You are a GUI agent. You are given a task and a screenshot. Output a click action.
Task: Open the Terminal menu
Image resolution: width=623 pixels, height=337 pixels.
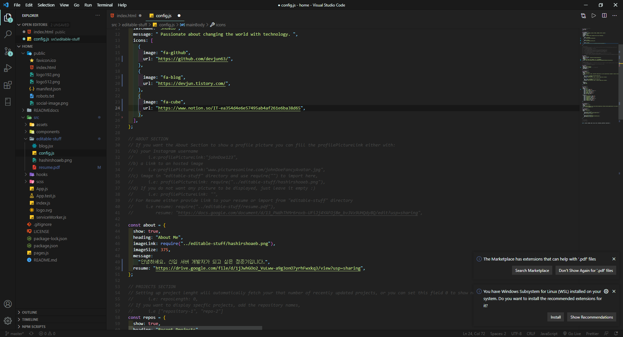[105, 5]
